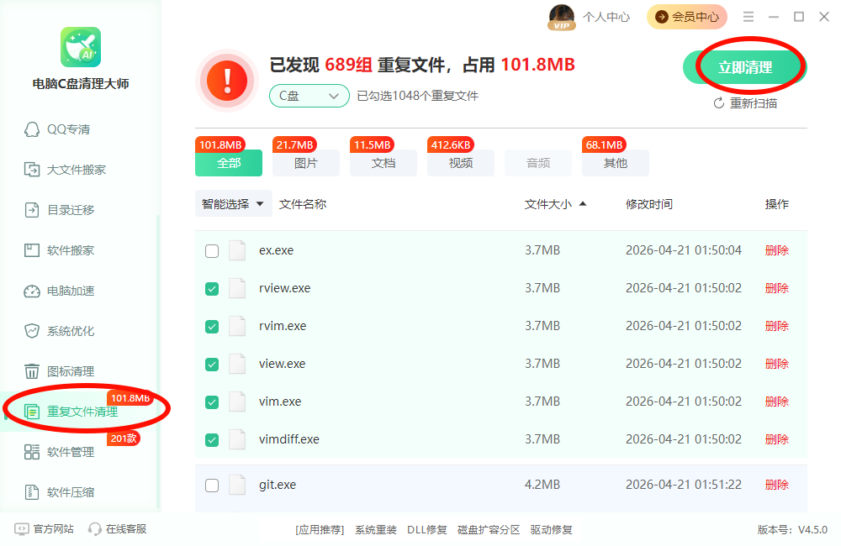841x546 pixels.
Task: Check the git.exe checkbox
Action: 212,486
